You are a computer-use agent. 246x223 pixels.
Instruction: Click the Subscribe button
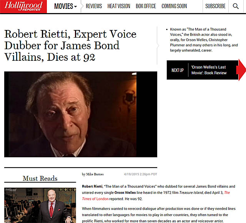tap(215, 6)
